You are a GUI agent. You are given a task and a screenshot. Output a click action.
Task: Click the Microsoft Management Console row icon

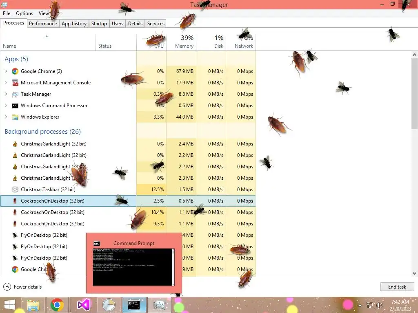pyautogui.click(x=15, y=83)
